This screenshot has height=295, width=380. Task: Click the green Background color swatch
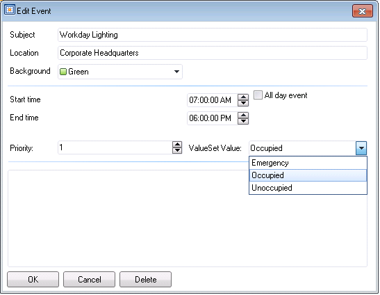(x=63, y=72)
